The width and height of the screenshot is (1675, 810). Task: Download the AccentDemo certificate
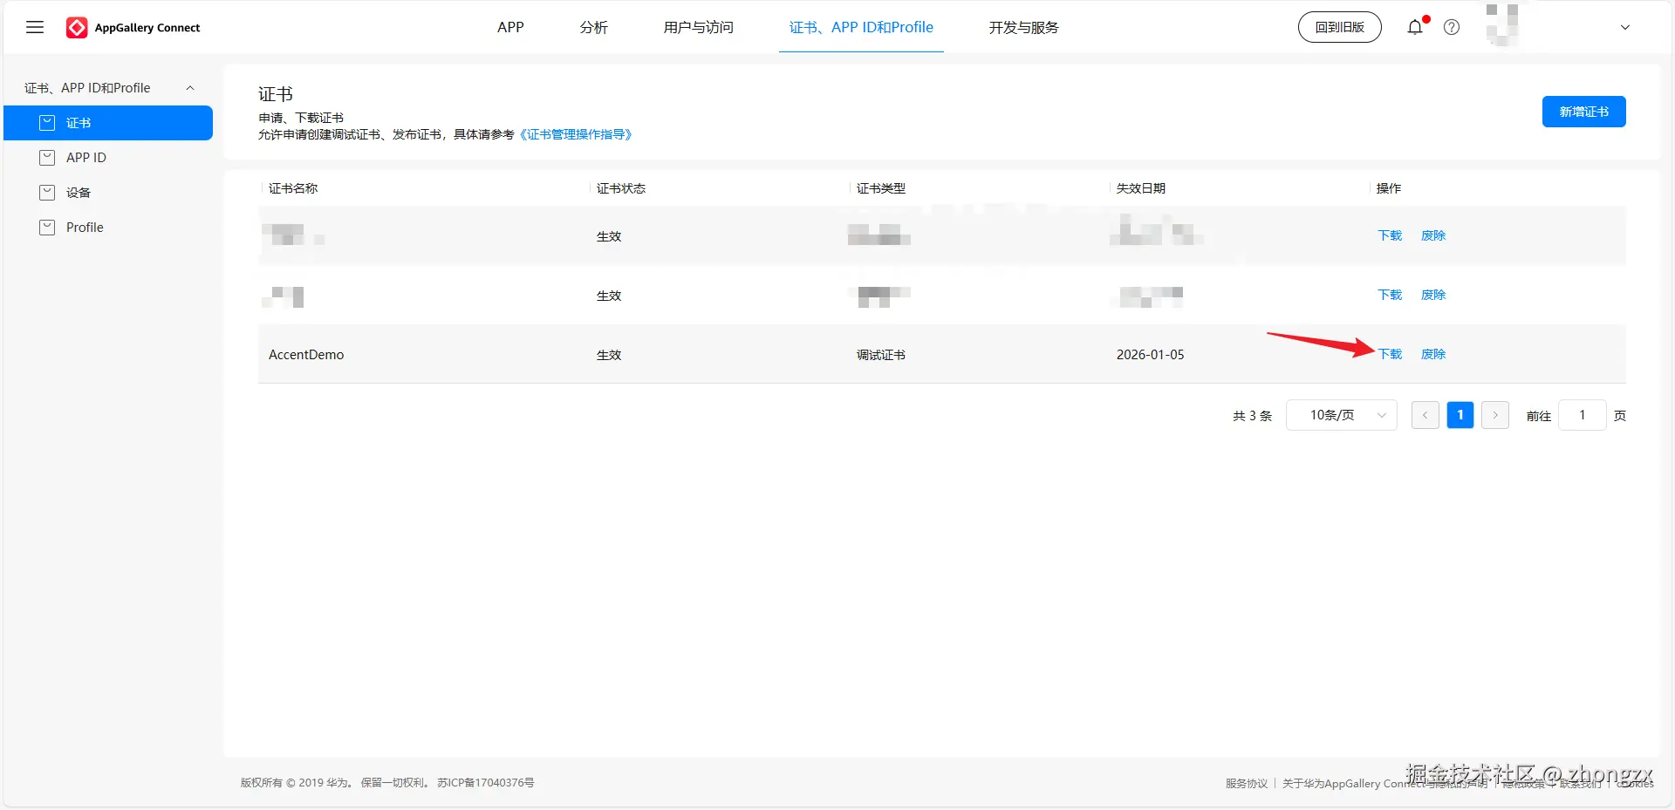point(1389,354)
